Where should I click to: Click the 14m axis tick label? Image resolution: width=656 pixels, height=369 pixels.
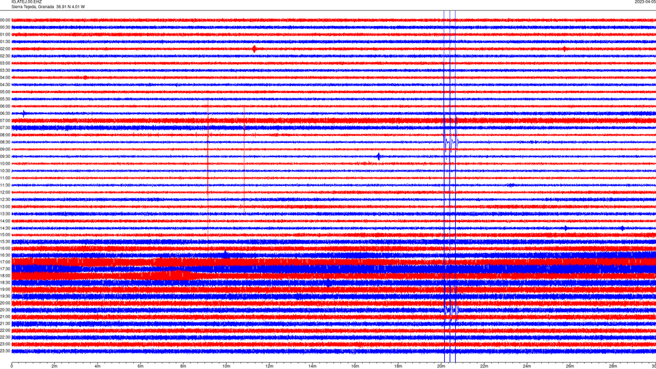(x=312, y=366)
